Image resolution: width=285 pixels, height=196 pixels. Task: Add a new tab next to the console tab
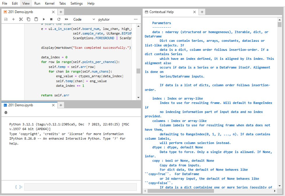(x=61, y=105)
